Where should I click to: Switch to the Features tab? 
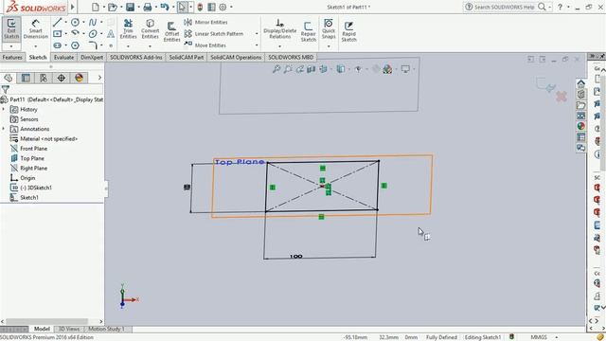pyautogui.click(x=12, y=57)
